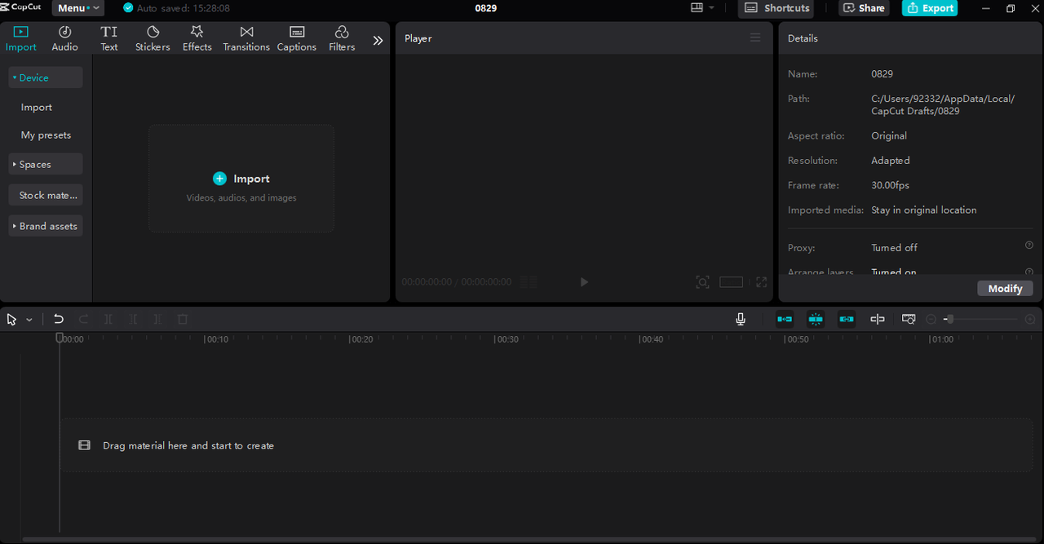
Task: Click the microphone voiceover record icon
Action: coord(741,319)
